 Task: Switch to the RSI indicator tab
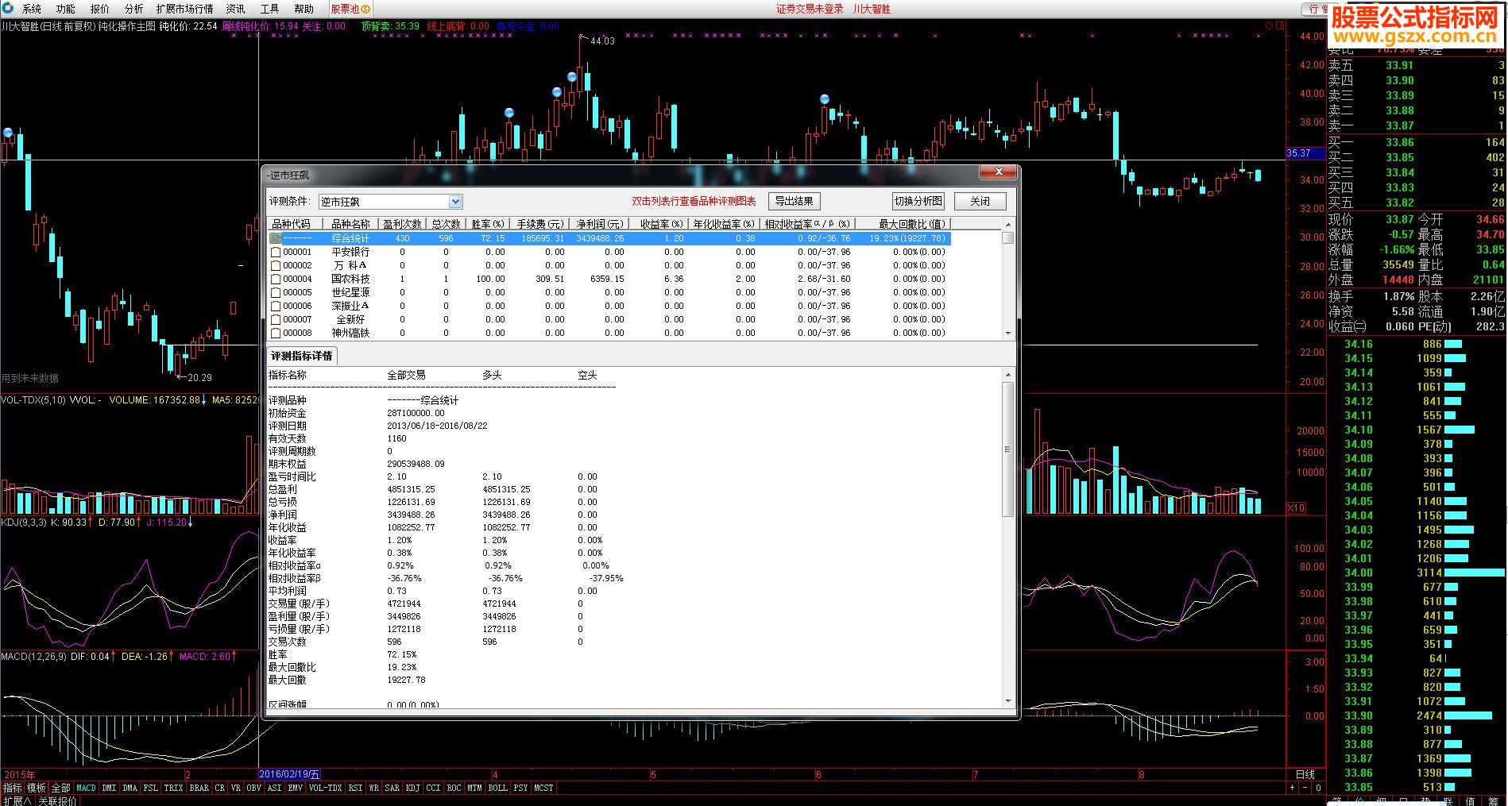click(355, 788)
